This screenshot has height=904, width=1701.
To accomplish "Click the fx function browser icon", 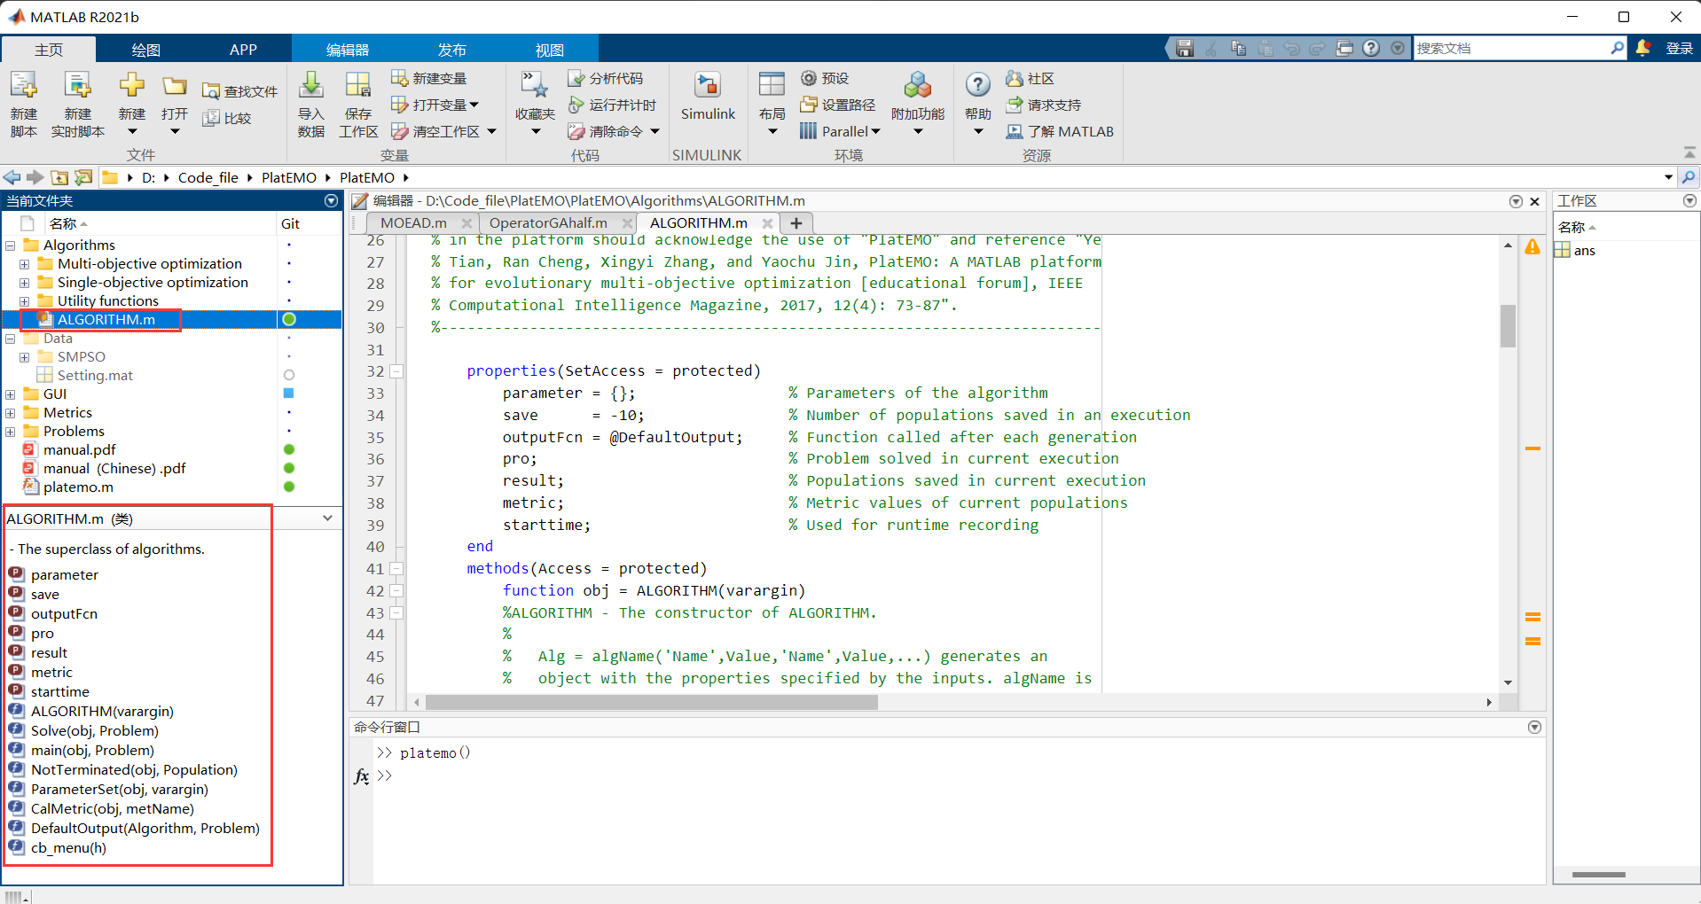I will click(x=361, y=776).
